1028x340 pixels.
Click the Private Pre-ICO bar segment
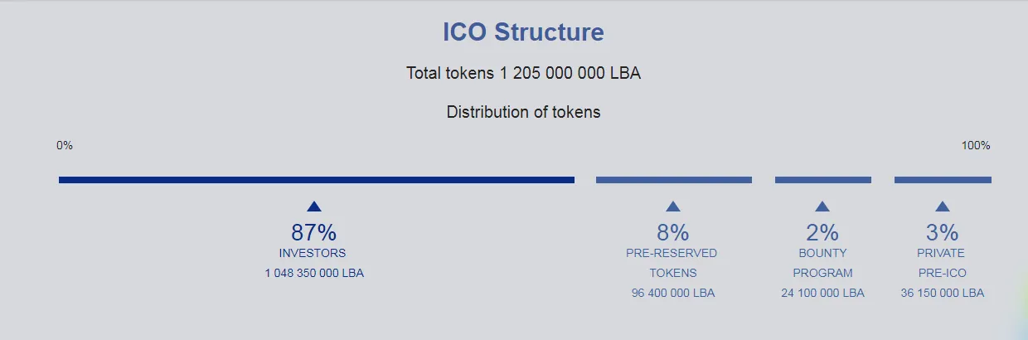point(943,180)
